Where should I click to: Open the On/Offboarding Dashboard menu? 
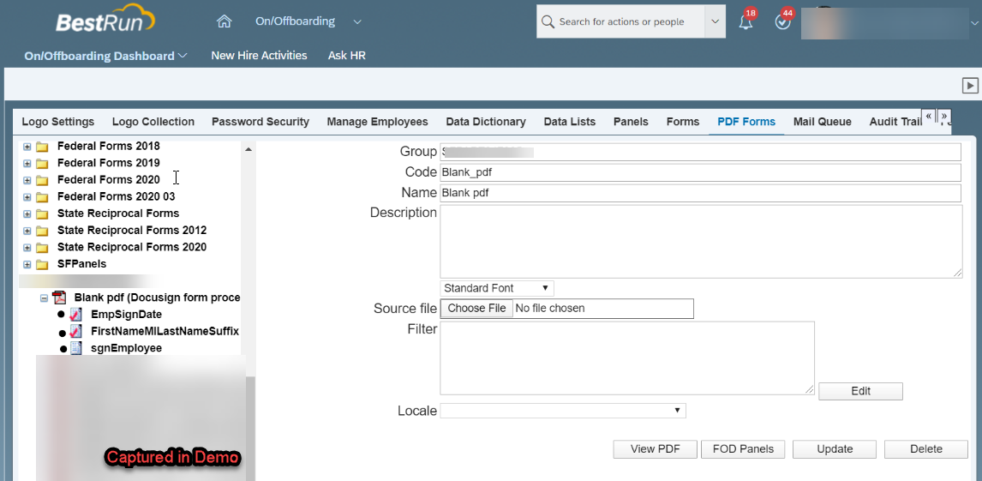106,56
